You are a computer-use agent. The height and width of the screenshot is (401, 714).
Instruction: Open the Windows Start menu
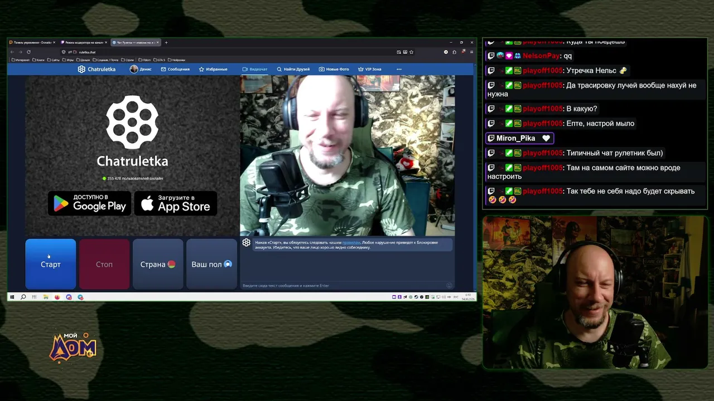(x=12, y=297)
